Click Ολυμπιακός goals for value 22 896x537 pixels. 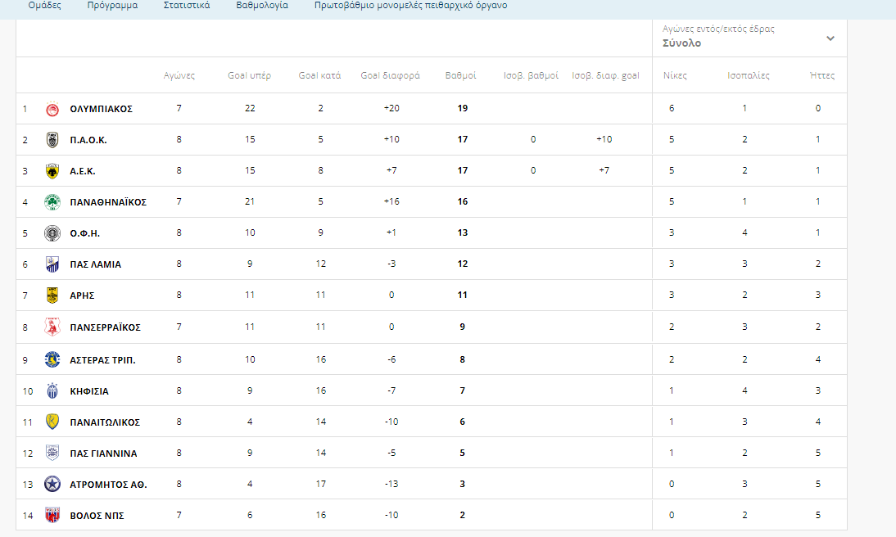point(250,108)
